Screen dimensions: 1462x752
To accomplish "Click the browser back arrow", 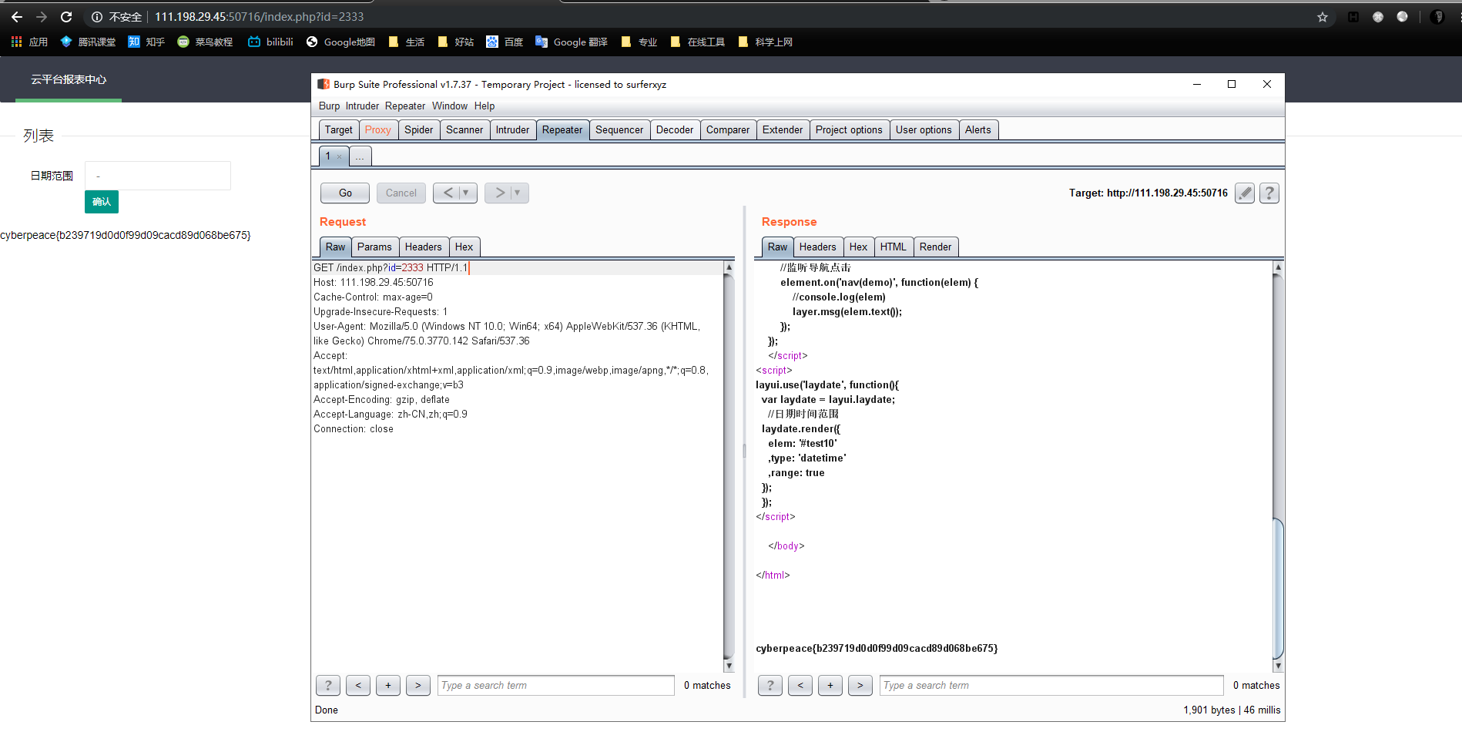I will (17, 17).
